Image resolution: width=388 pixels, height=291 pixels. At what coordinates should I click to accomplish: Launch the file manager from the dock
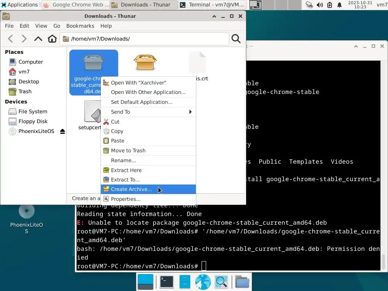pos(185,282)
